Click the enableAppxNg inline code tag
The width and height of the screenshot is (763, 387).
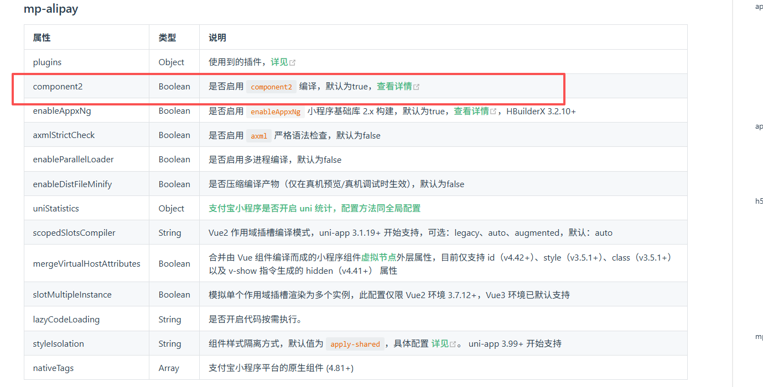276,112
